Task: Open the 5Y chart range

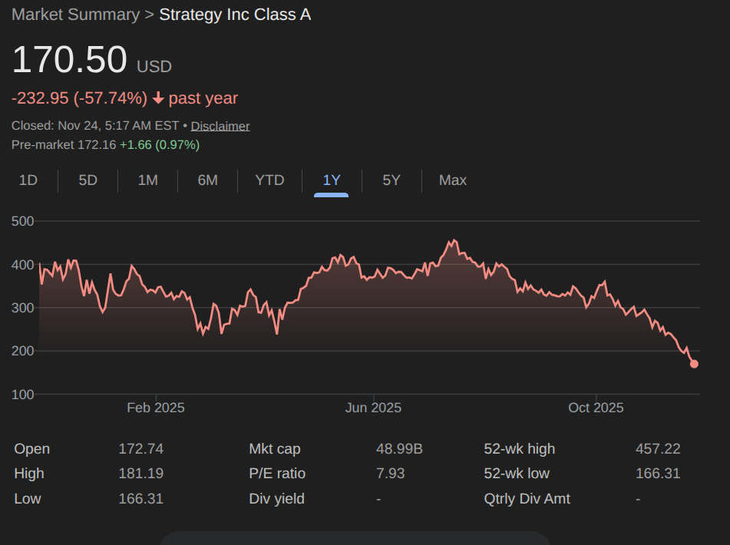Action: [391, 180]
